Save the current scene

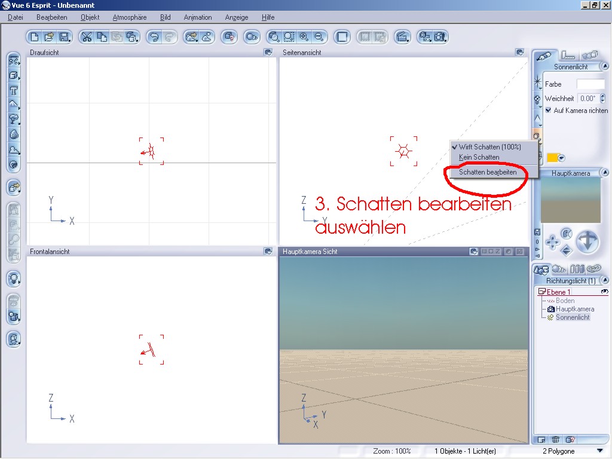coord(64,37)
